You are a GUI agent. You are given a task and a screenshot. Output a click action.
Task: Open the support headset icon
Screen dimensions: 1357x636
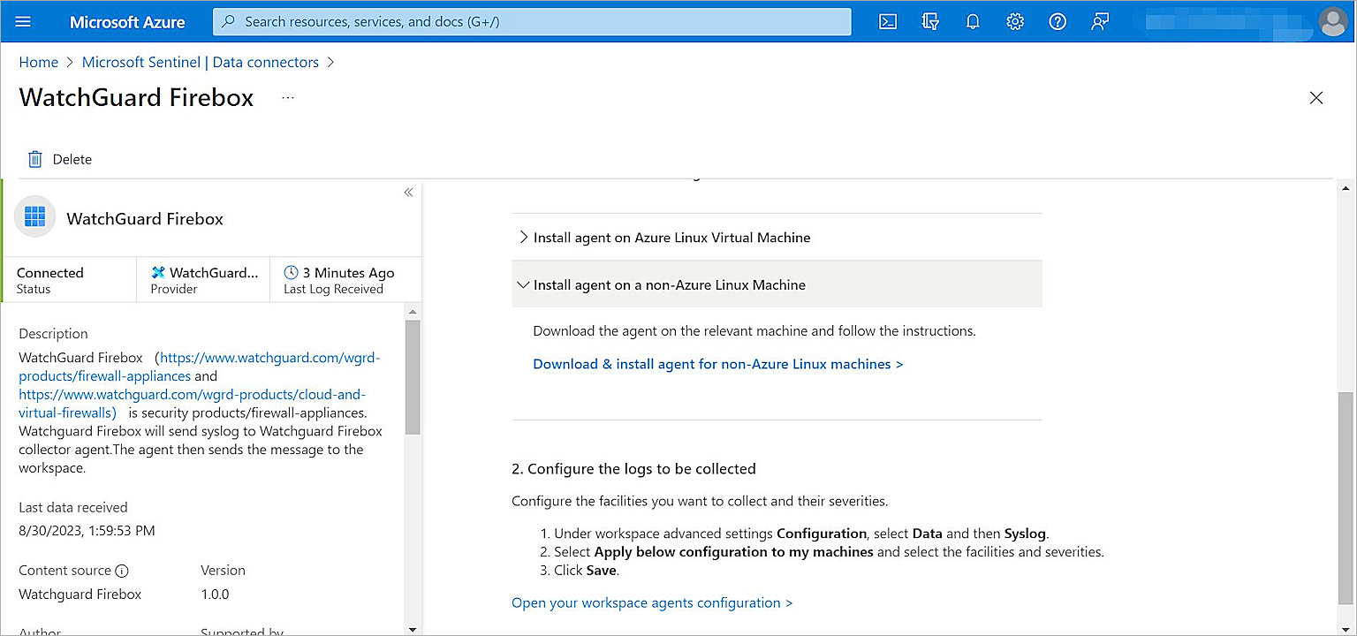(x=1099, y=21)
